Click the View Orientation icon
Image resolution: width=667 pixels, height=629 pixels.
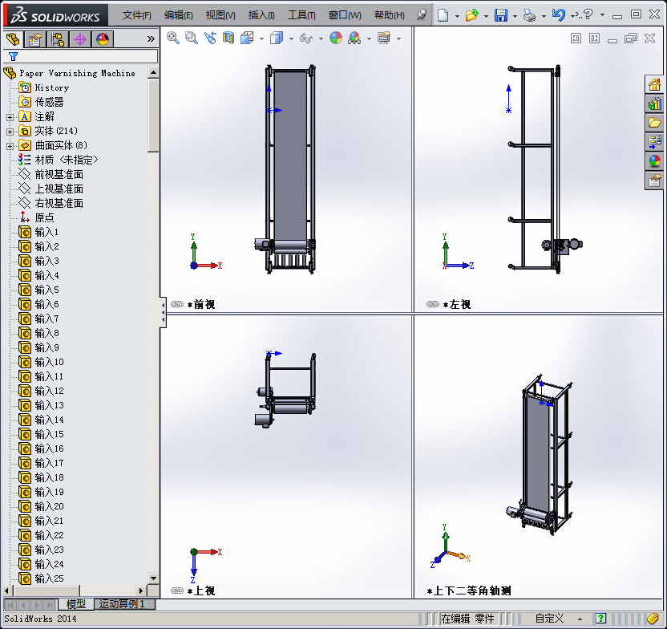click(247, 39)
